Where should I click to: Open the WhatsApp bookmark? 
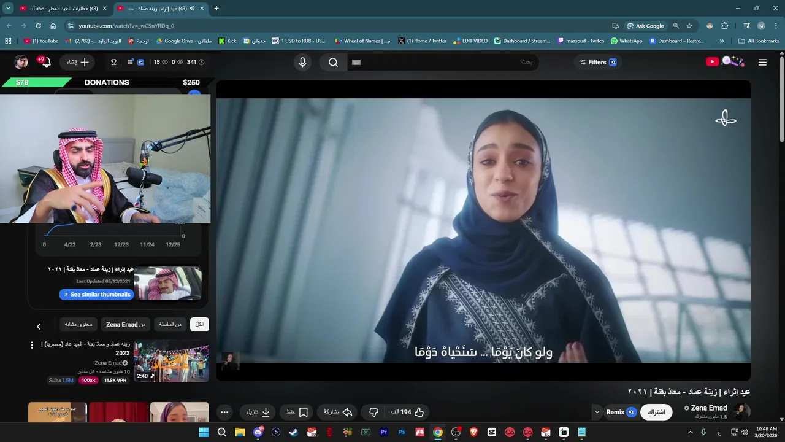[x=626, y=41]
